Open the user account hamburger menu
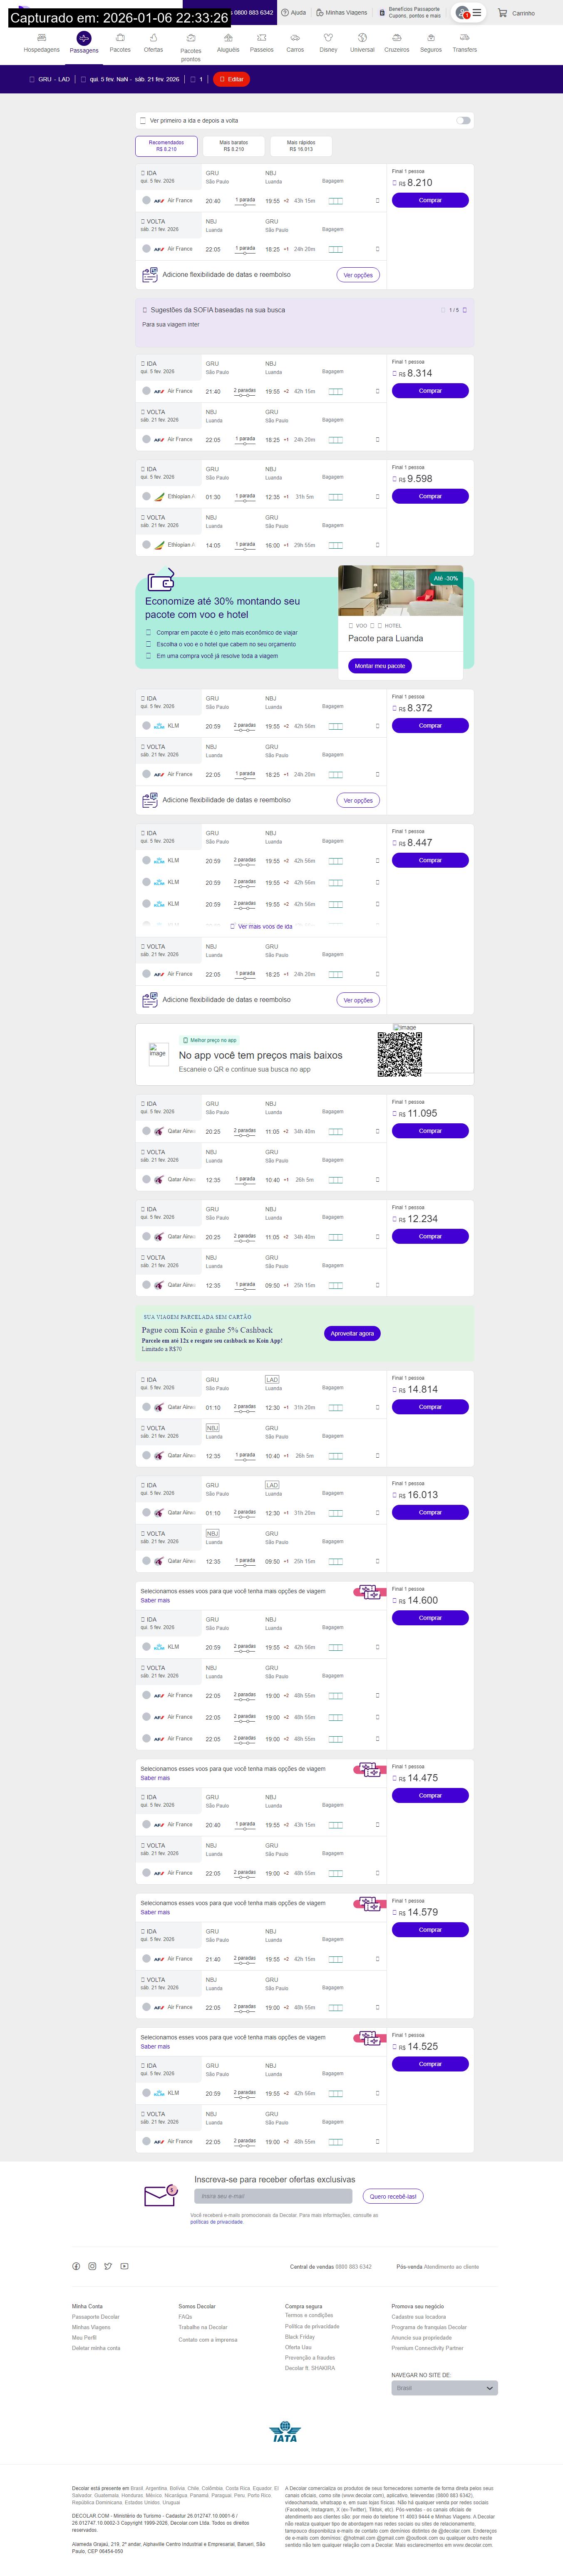 [477, 13]
